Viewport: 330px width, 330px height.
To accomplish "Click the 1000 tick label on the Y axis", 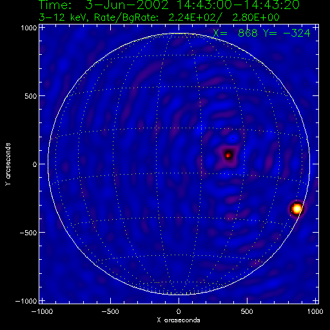I will (29, 28).
